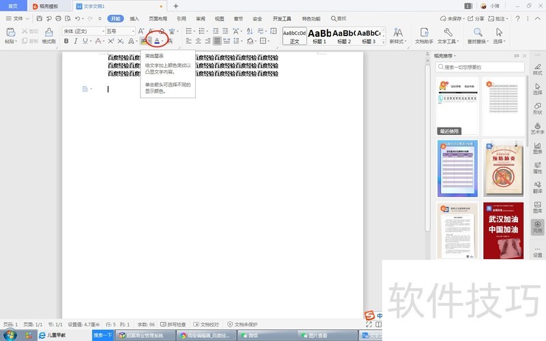Toggle italic formatting with I button
Viewport: 546px width, 341px height.
pos(76,42)
